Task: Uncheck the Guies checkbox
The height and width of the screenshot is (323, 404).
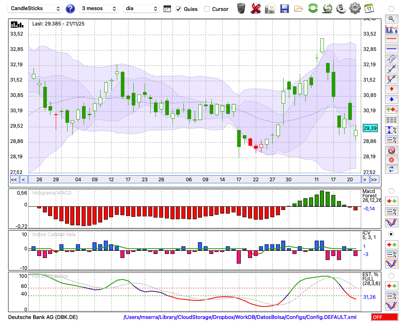Action: click(179, 9)
